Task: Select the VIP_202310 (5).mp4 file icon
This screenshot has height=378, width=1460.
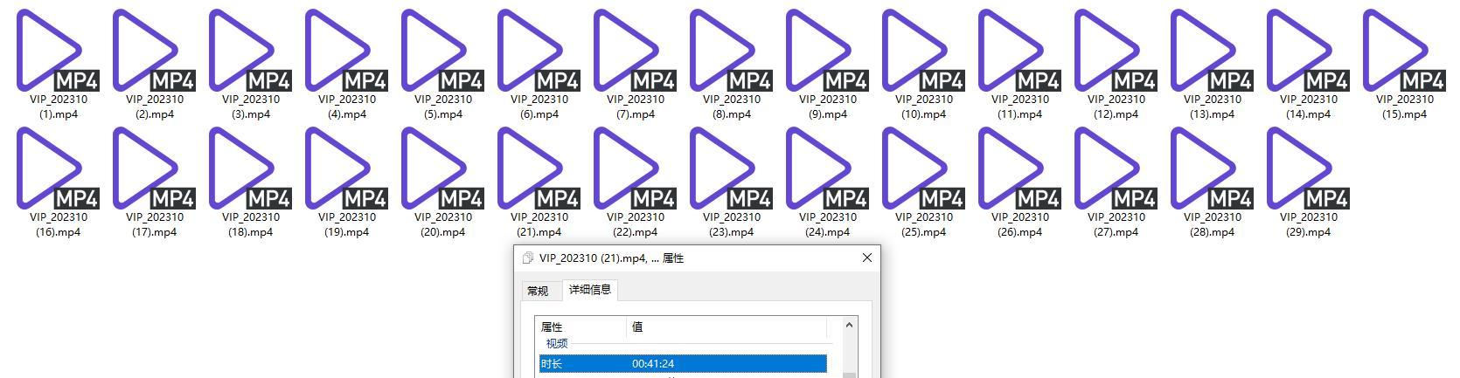Action: [x=442, y=51]
